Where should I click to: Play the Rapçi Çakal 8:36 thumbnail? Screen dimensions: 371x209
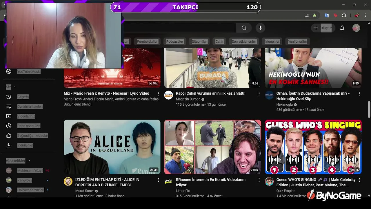pyautogui.click(x=212, y=68)
